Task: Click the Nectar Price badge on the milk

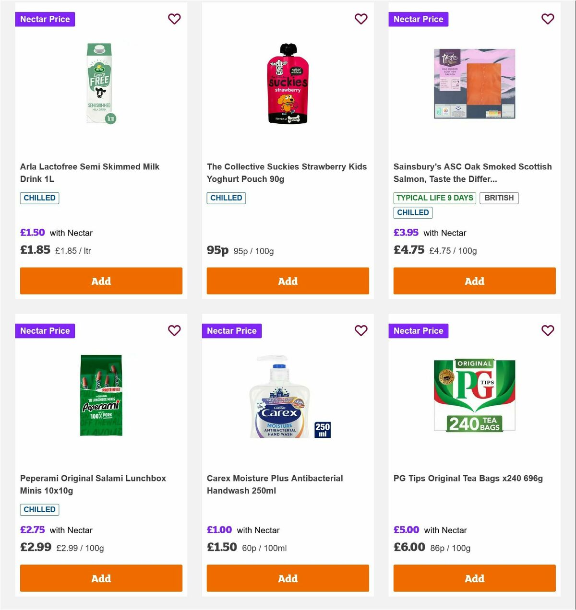Action: [45, 19]
